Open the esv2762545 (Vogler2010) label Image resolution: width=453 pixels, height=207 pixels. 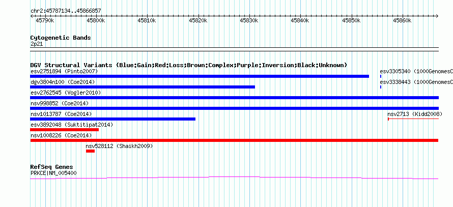pyautogui.click(x=66, y=93)
